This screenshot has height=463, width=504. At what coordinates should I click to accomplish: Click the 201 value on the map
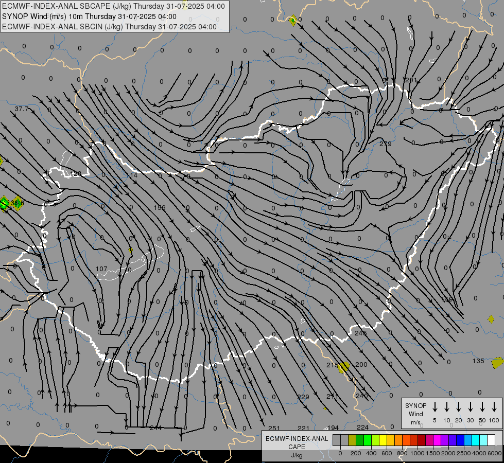[411, 80]
